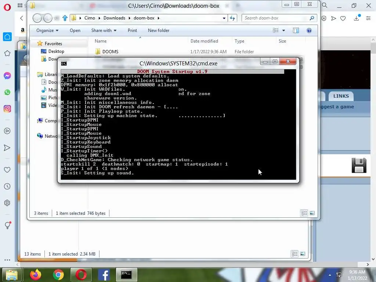Open the cmd.exe window system menu icon

[x=64, y=64]
